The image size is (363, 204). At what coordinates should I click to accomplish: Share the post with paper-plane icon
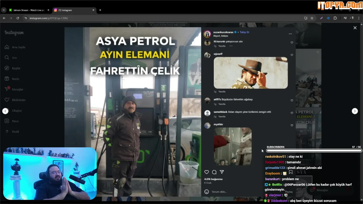222,172
